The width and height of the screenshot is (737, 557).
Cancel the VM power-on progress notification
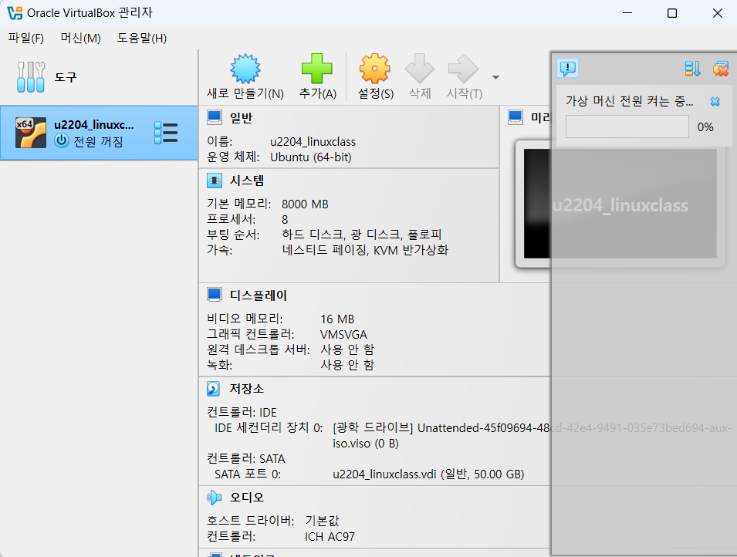coord(715,102)
